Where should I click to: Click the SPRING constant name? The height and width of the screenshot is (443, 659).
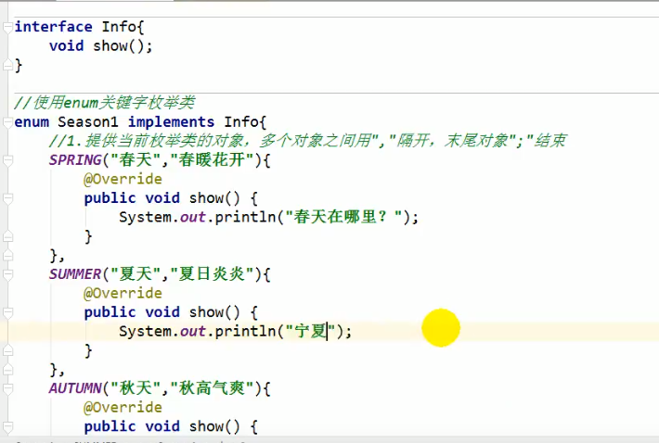click(75, 159)
